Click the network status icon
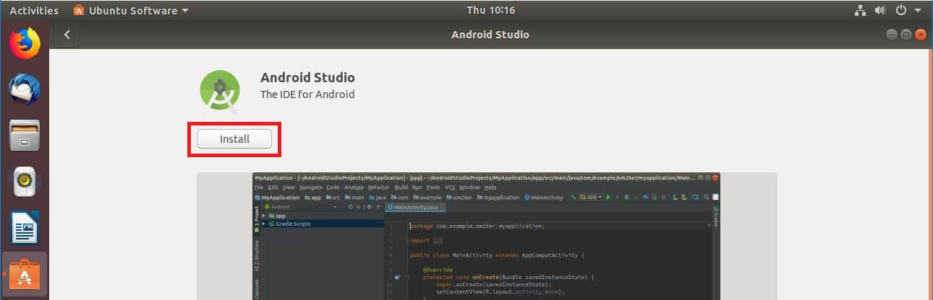 pos(861,10)
